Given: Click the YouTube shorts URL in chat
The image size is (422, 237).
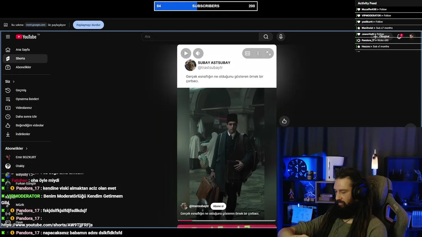Looking at the screenshot, I should click(47, 225).
